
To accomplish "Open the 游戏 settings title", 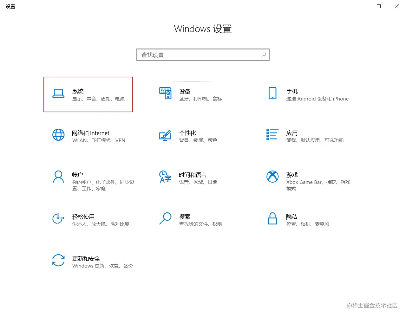I will click(292, 175).
